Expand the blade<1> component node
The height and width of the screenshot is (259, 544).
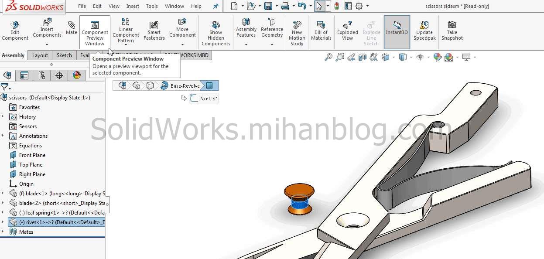(3, 194)
